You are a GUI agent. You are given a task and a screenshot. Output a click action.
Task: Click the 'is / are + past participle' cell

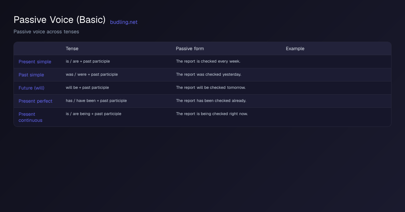pos(88,61)
